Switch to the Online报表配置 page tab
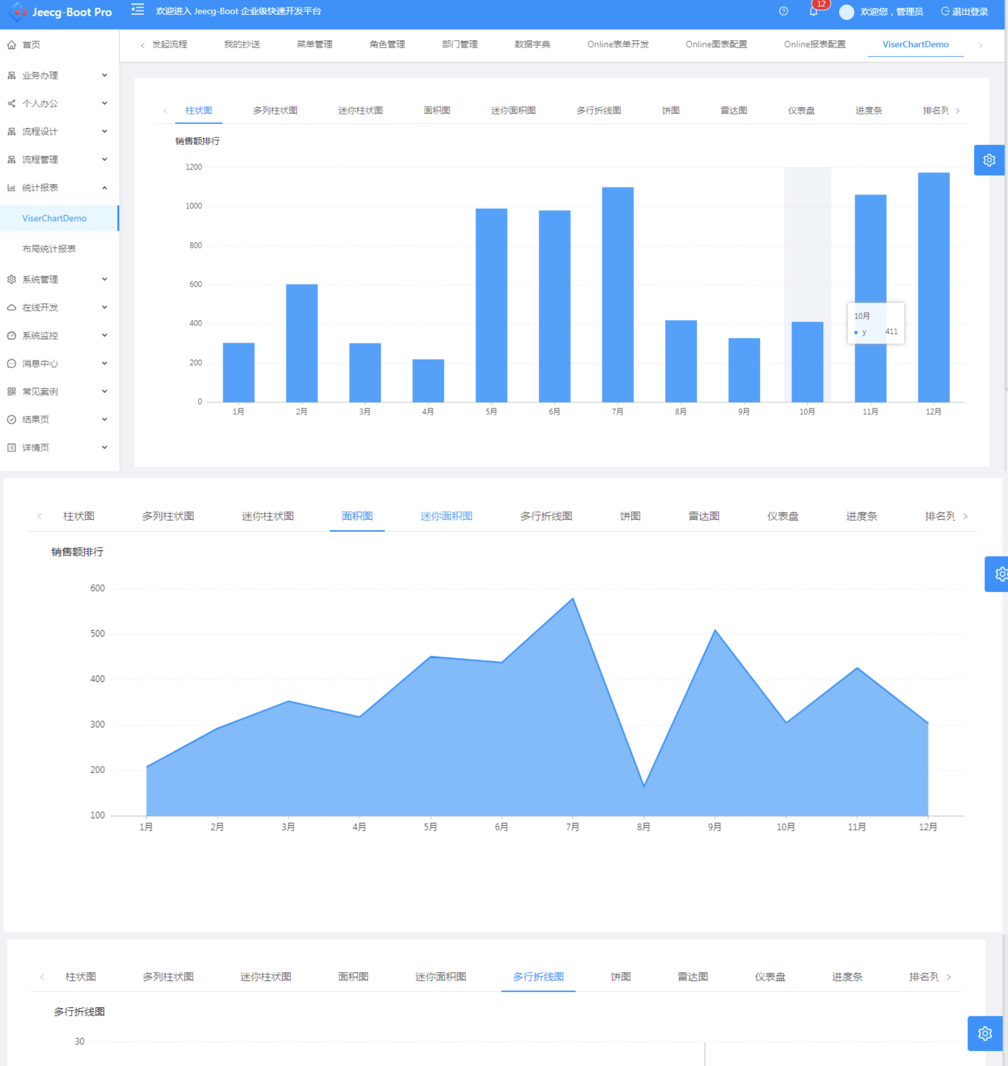 point(815,44)
